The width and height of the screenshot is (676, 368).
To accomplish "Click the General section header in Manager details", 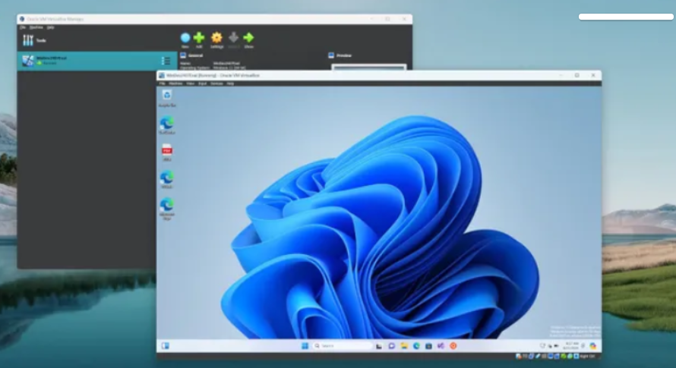I will (192, 55).
